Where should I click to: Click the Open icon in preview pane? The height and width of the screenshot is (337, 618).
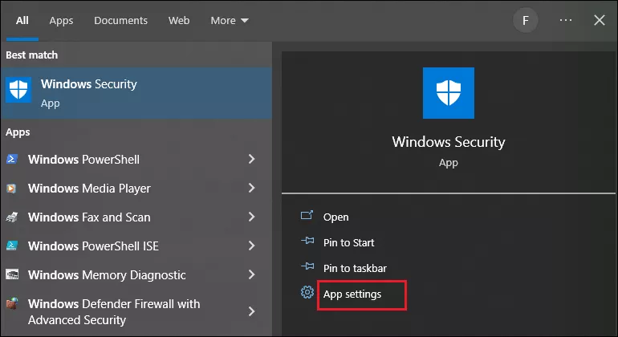click(x=307, y=215)
